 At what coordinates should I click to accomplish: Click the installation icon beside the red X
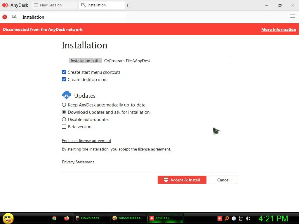(x=15, y=17)
